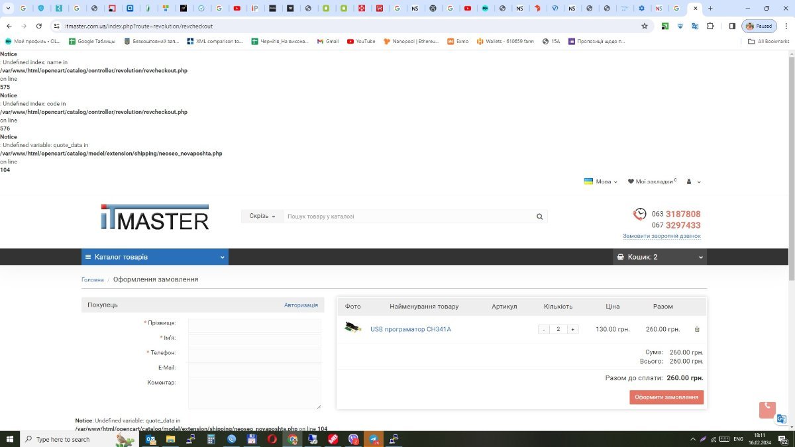Open Chrome extensions puzzle icon
795x447 pixels.
coord(710,26)
